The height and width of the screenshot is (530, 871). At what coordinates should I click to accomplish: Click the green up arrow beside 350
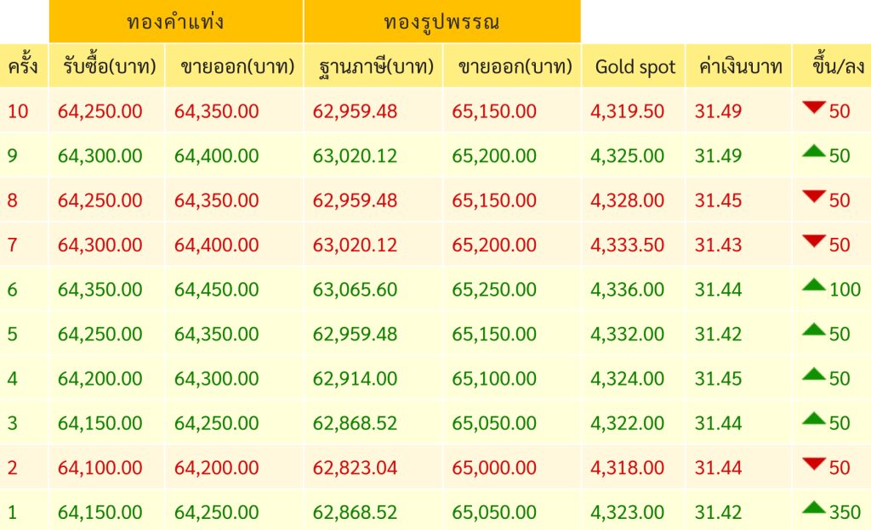click(814, 508)
